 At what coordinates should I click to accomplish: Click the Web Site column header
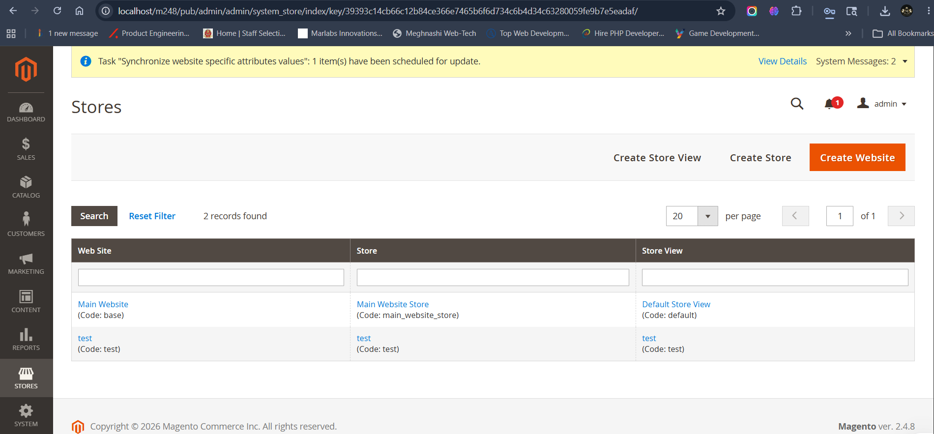pos(210,251)
